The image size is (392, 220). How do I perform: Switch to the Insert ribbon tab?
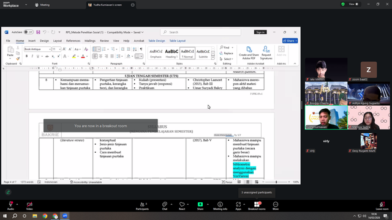(32, 41)
